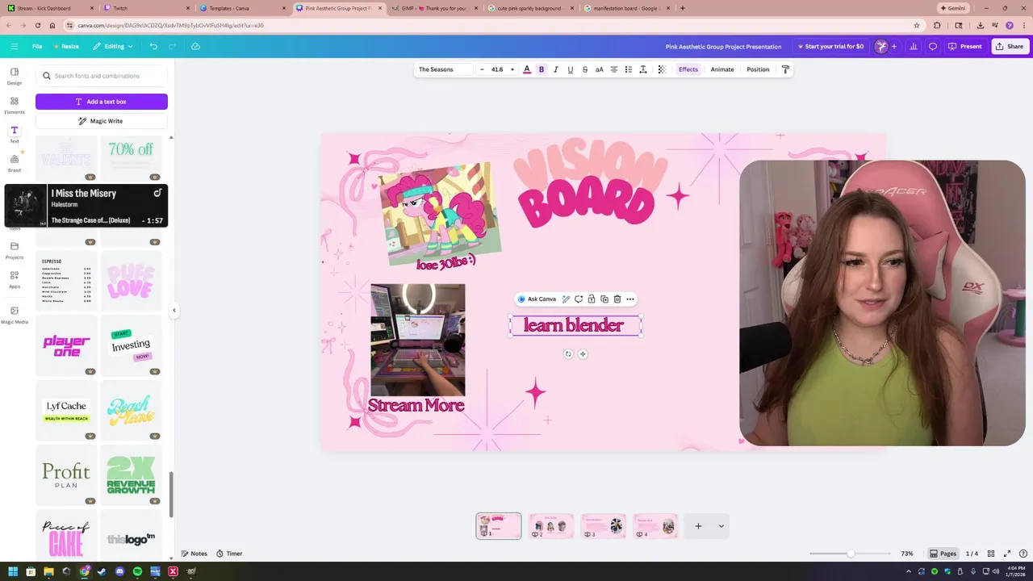The width and height of the screenshot is (1033, 581).
Task: Open the File menu
Action: click(37, 46)
